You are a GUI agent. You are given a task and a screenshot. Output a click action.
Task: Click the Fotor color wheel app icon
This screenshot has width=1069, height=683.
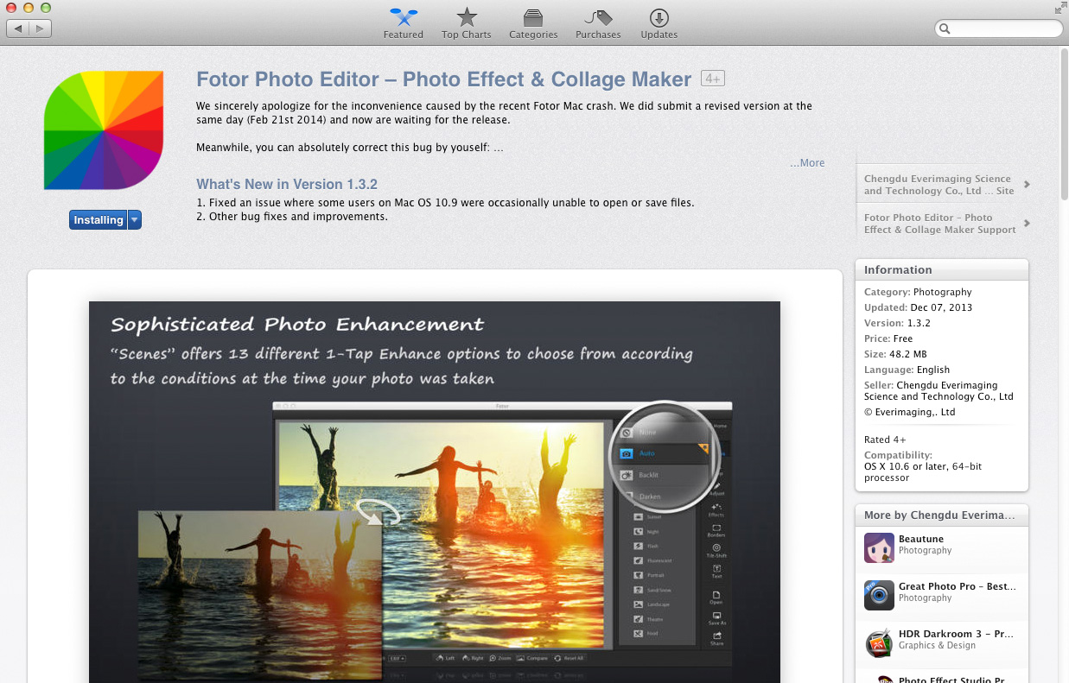point(104,130)
